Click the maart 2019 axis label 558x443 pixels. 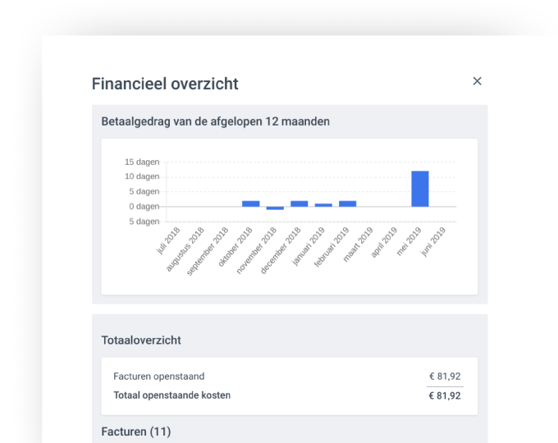358,244
